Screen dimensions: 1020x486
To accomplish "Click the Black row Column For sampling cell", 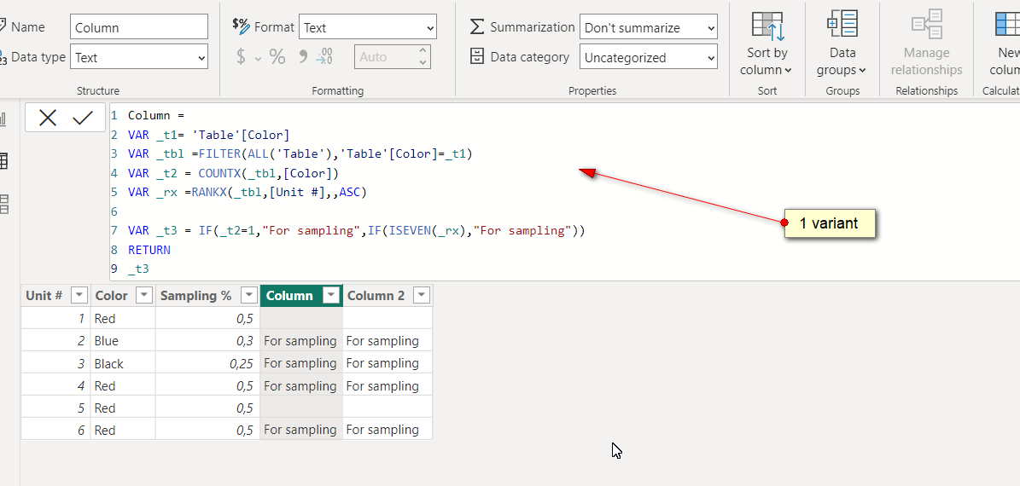I will point(300,363).
